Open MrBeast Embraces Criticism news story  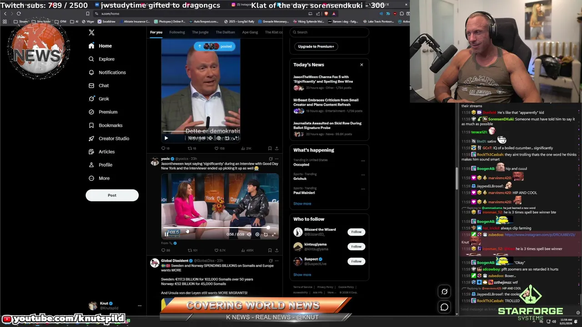coord(328,105)
